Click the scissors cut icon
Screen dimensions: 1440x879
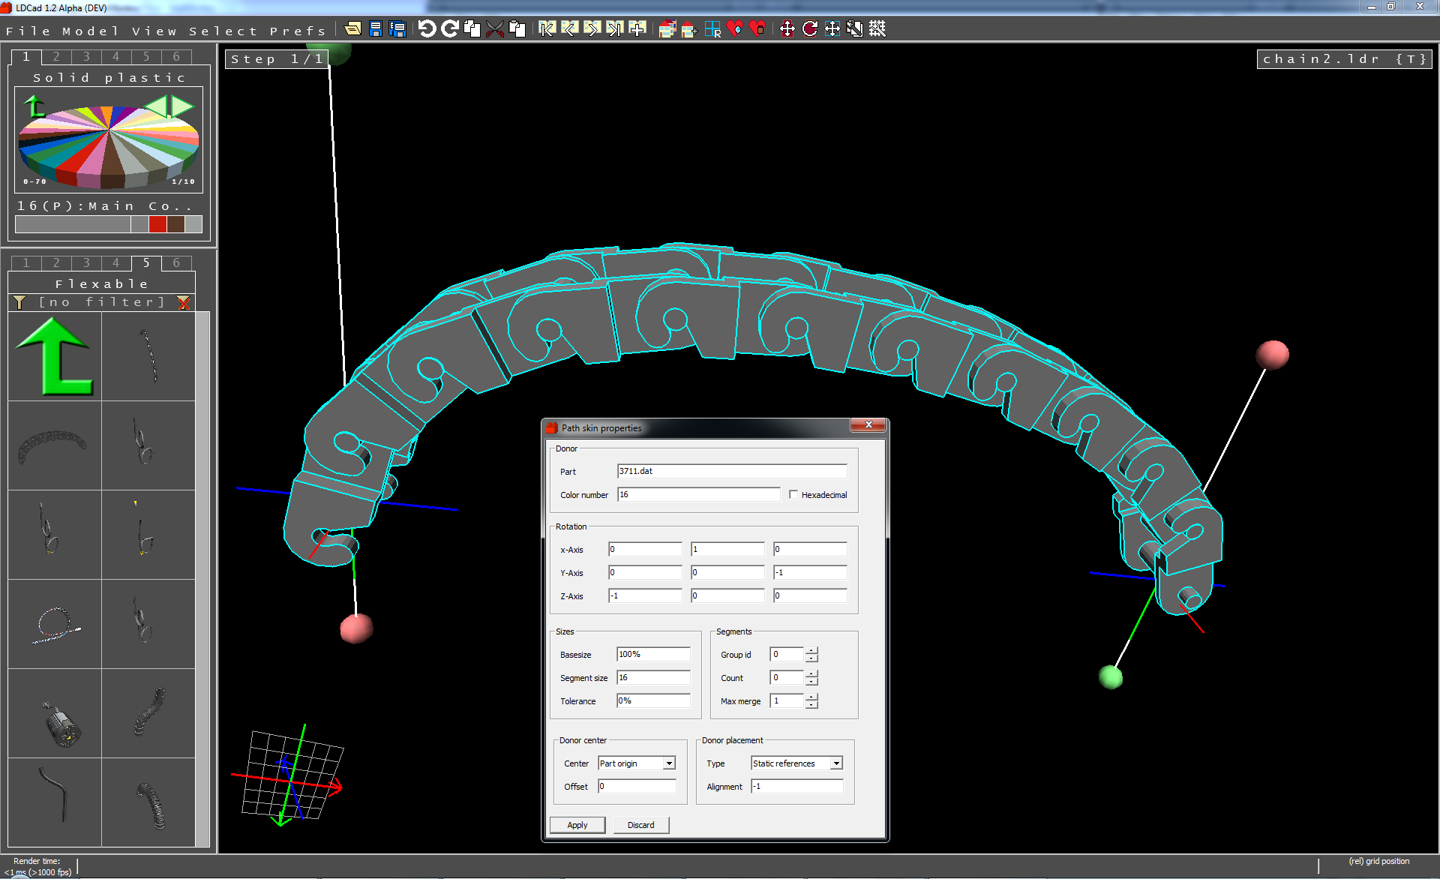(494, 29)
